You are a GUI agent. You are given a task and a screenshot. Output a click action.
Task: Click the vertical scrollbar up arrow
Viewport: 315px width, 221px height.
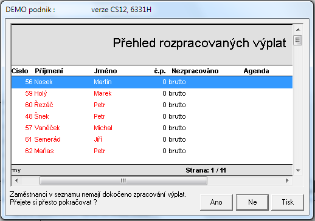click(x=298, y=30)
